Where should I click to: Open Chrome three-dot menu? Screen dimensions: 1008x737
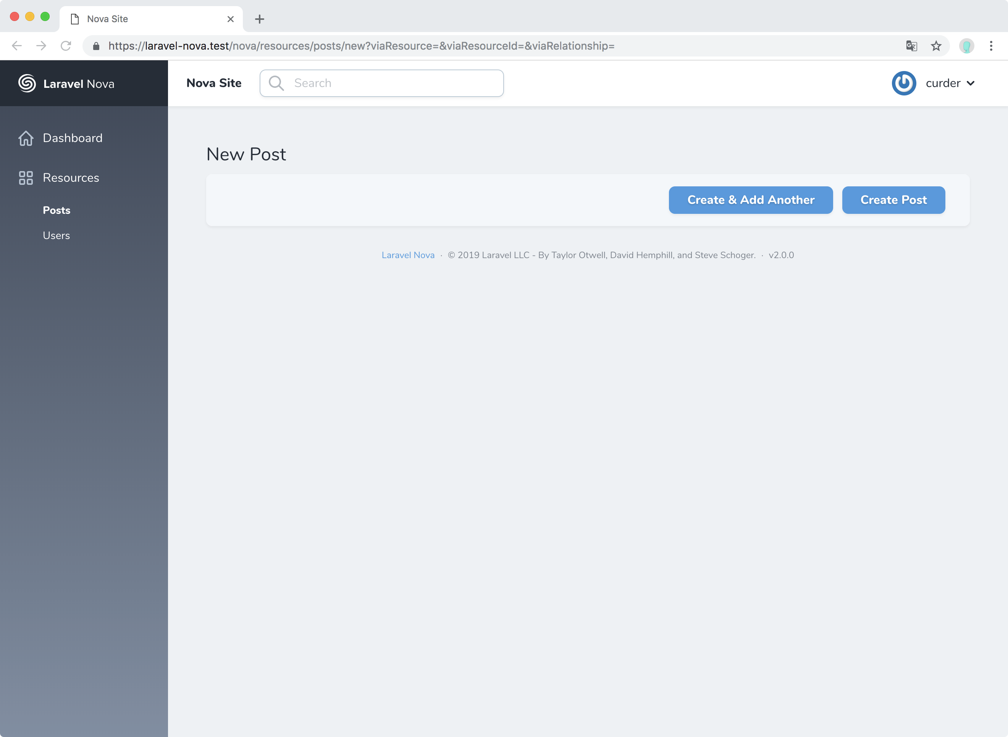click(x=991, y=46)
